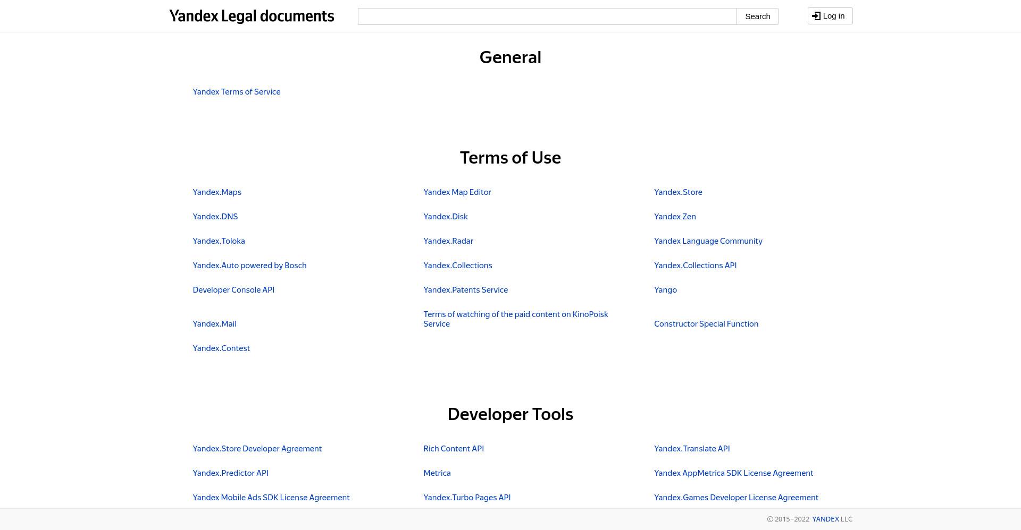Click the YANDEX link in footer

point(825,519)
